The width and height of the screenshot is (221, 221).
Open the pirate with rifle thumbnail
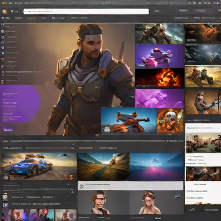160,34
